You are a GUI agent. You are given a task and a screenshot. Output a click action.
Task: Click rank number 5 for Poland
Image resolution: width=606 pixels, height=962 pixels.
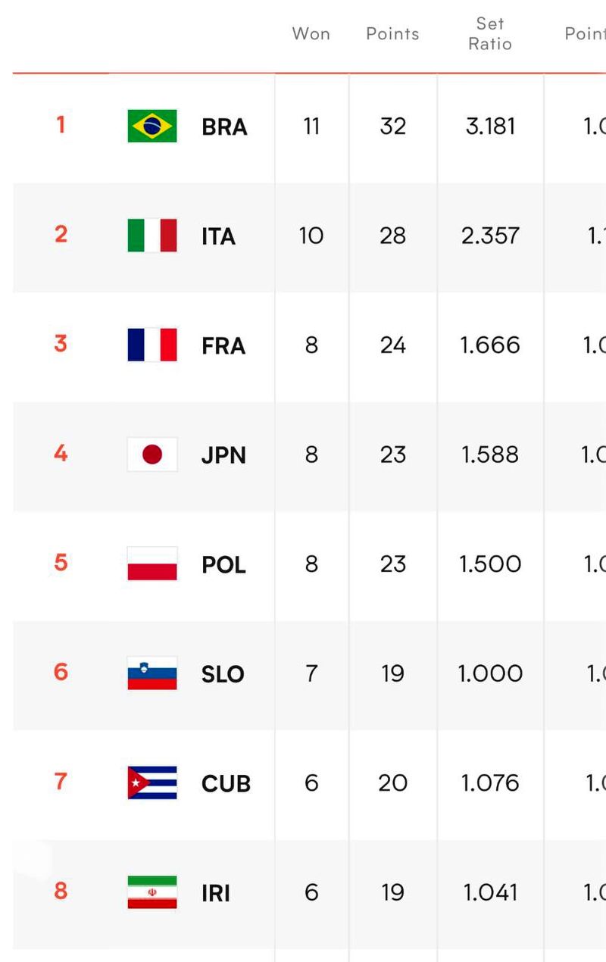[x=61, y=563]
